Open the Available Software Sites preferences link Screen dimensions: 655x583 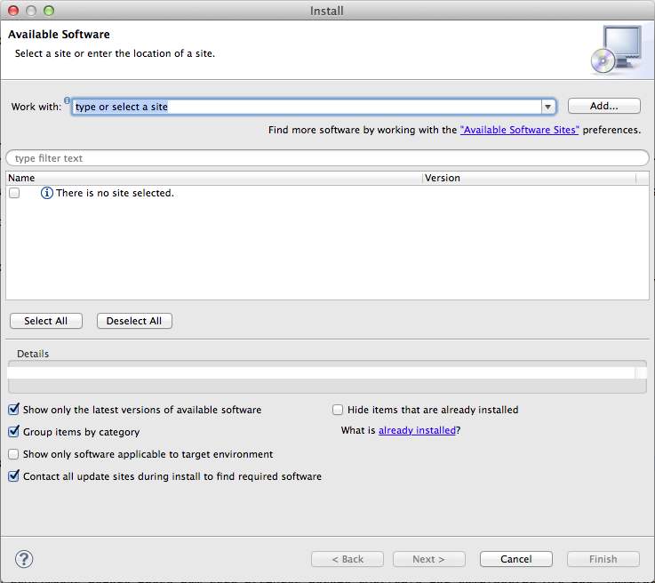pyautogui.click(x=520, y=130)
